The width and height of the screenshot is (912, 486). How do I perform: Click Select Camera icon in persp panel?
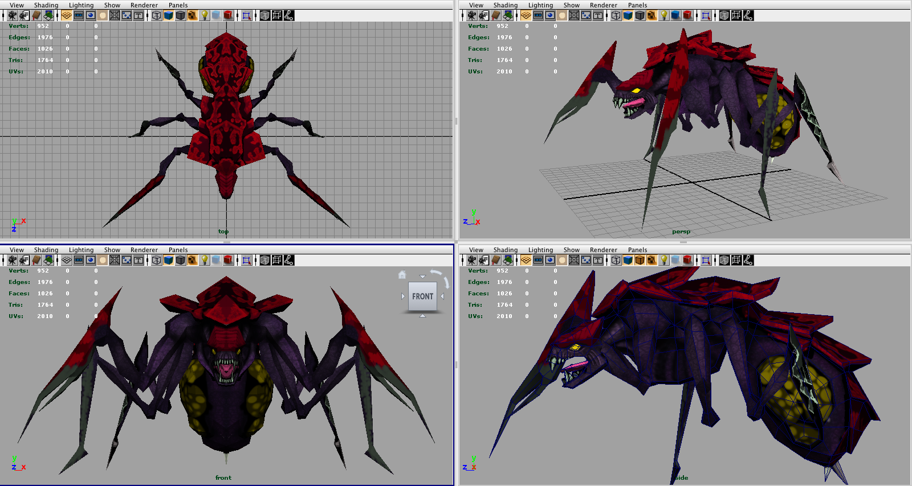pyautogui.click(x=472, y=15)
